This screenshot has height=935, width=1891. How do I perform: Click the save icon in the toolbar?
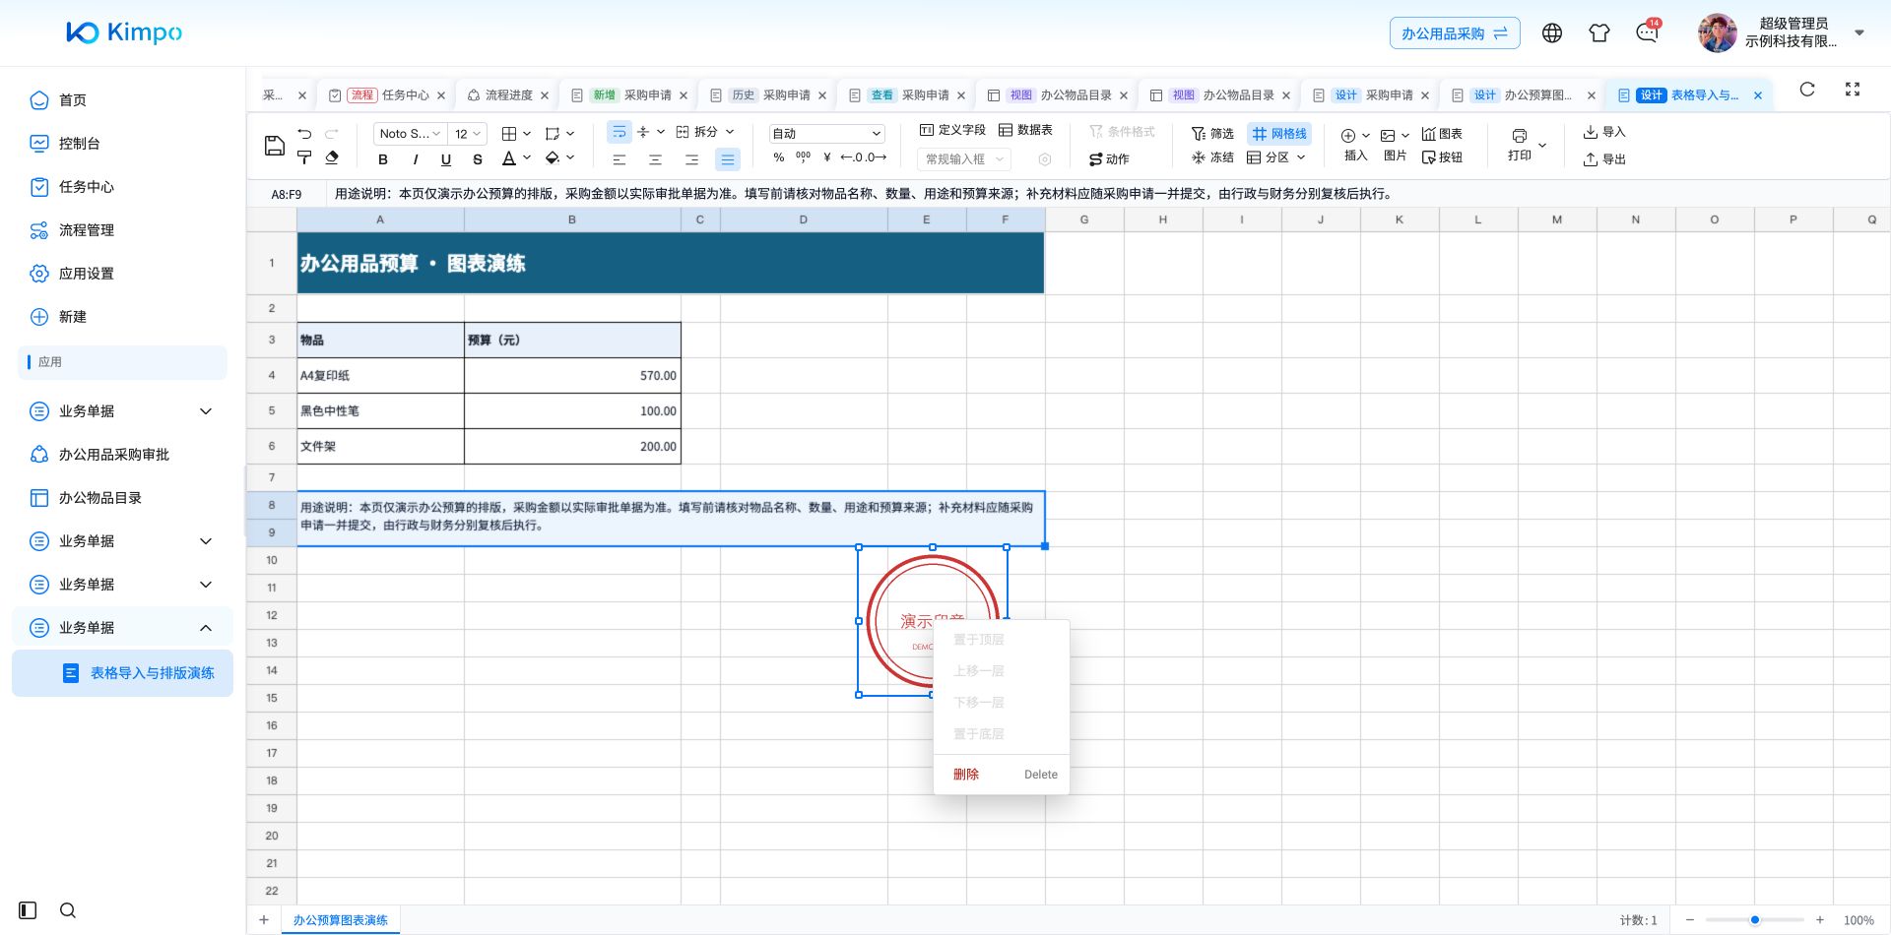pos(275,146)
